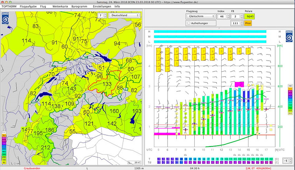Click the map hour stepper next to 7
Image resolution: width=295 pixels, height=170 pixels.
(x=105, y=15)
